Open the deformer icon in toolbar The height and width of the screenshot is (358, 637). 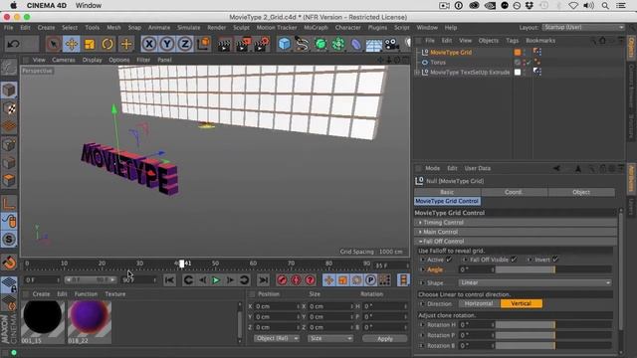point(356,44)
